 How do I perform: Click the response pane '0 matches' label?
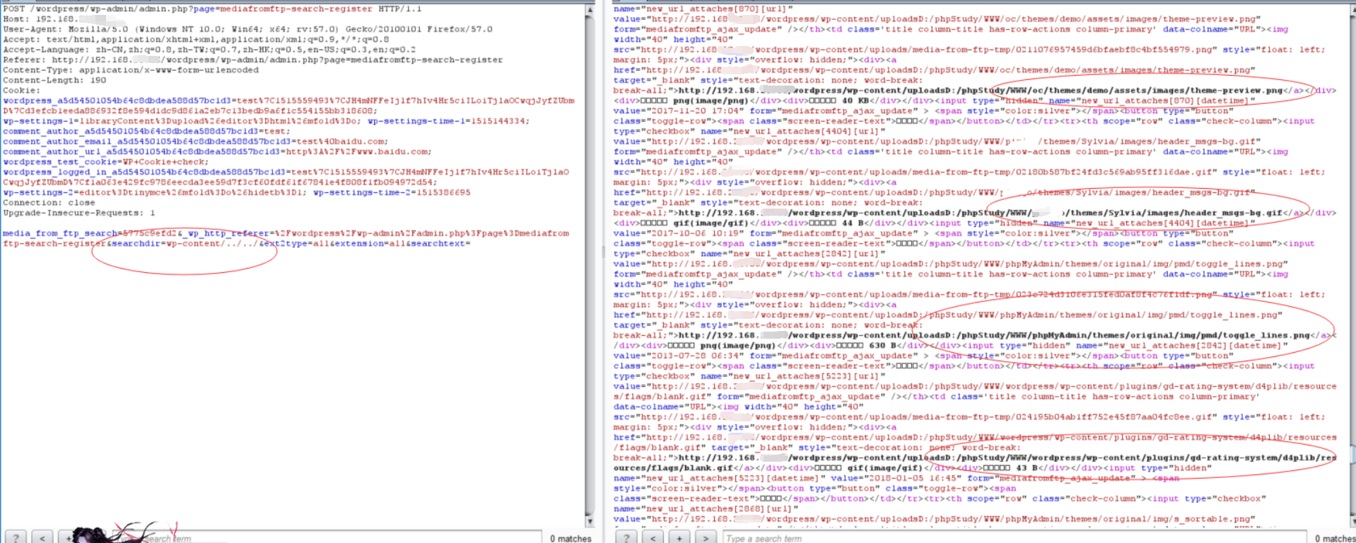[x=1335, y=539]
